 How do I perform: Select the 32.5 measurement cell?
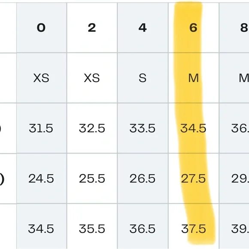pyautogui.click(x=92, y=128)
